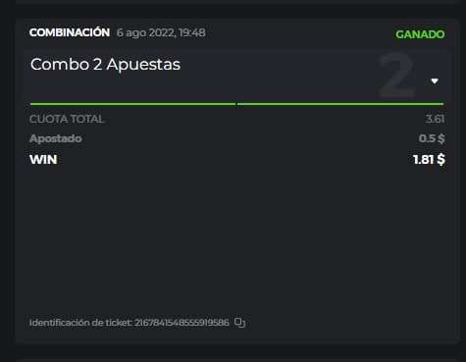466x362 pixels.
Task: Click the total odds value 3.61
Action: (x=435, y=119)
